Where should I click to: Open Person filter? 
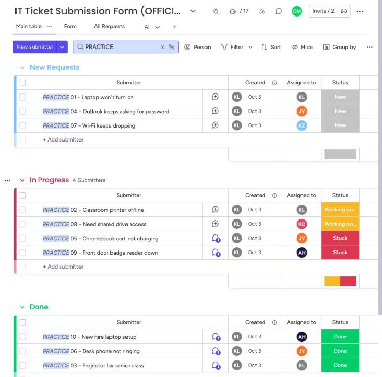point(198,47)
